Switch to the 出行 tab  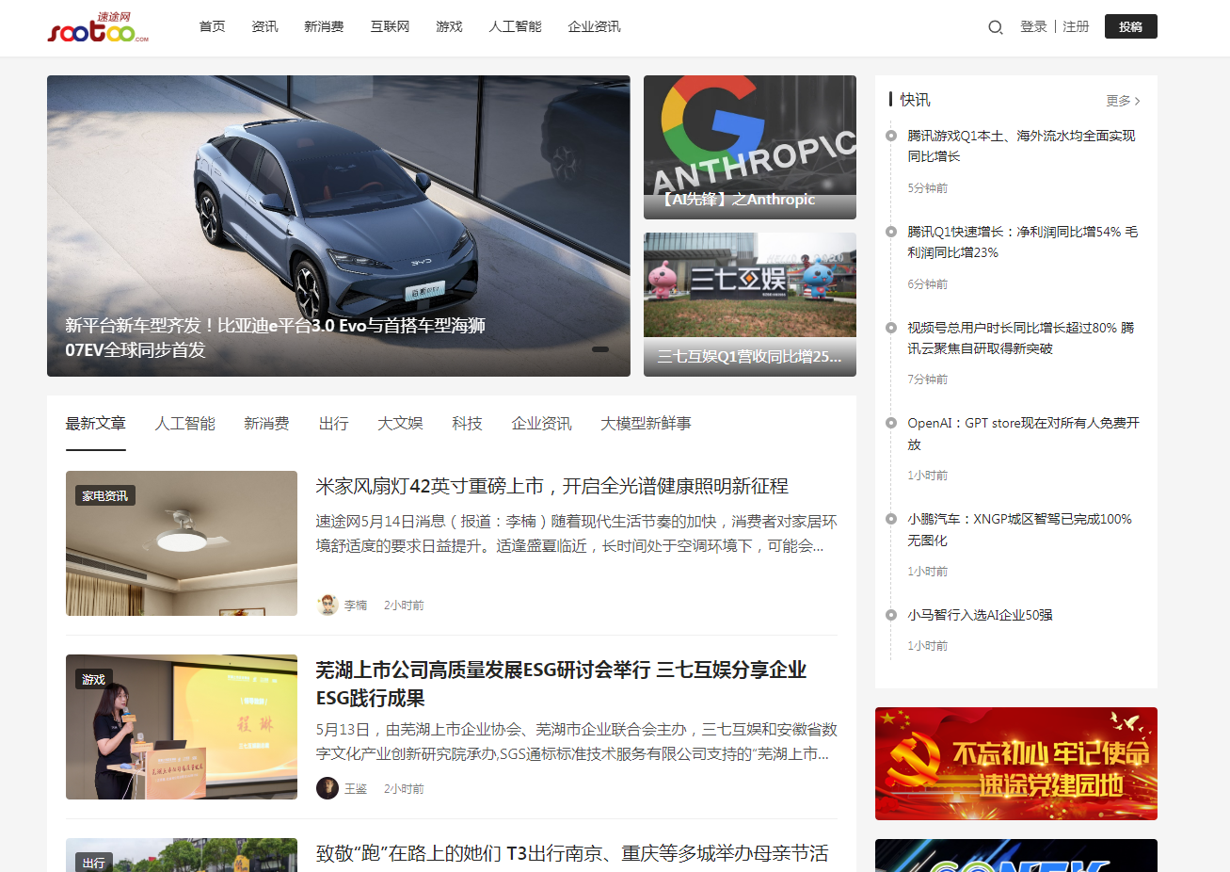[x=333, y=424]
